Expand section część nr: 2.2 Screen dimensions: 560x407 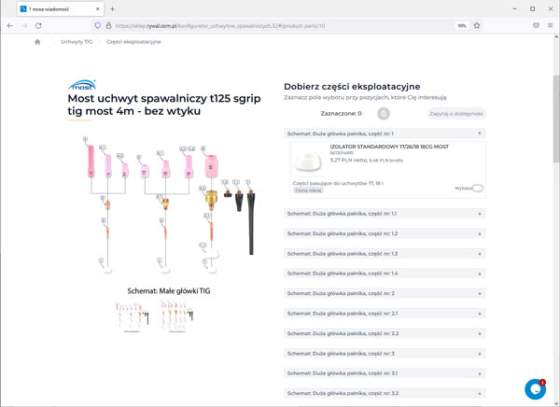pyautogui.click(x=385, y=333)
